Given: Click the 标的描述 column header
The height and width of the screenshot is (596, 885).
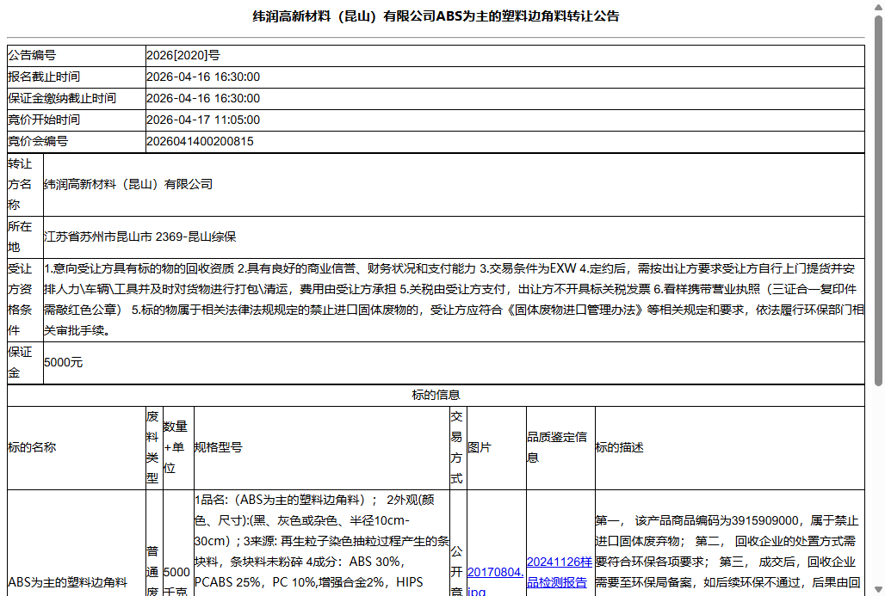Looking at the screenshot, I should coord(730,448).
